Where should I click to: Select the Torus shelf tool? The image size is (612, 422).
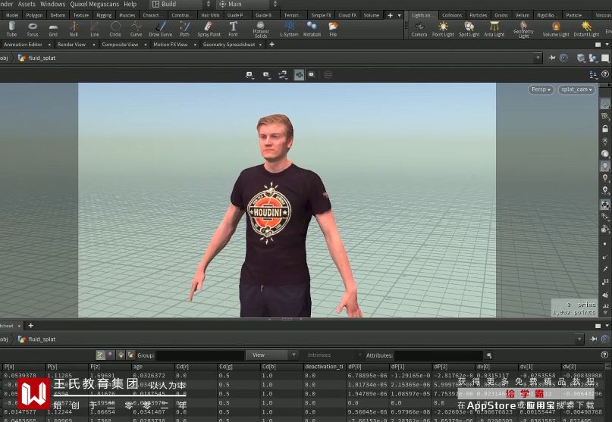point(33,30)
